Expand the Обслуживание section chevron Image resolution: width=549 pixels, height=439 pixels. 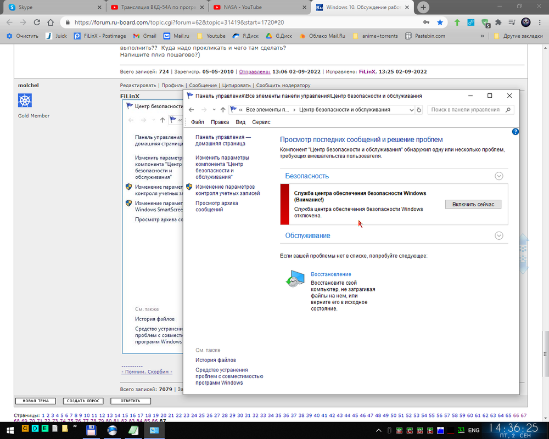(x=499, y=235)
